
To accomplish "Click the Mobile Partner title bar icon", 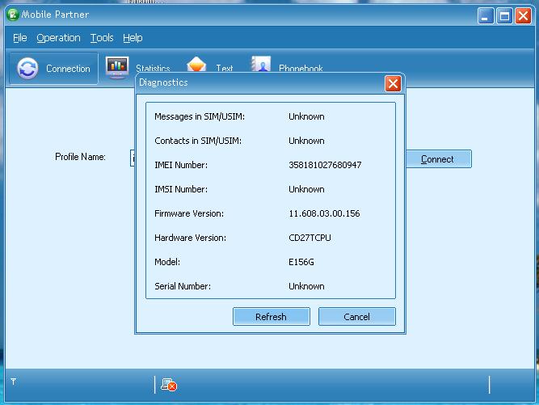I will [11, 15].
